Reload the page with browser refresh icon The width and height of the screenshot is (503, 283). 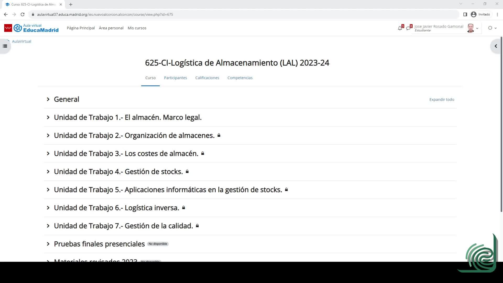[x=23, y=14]
